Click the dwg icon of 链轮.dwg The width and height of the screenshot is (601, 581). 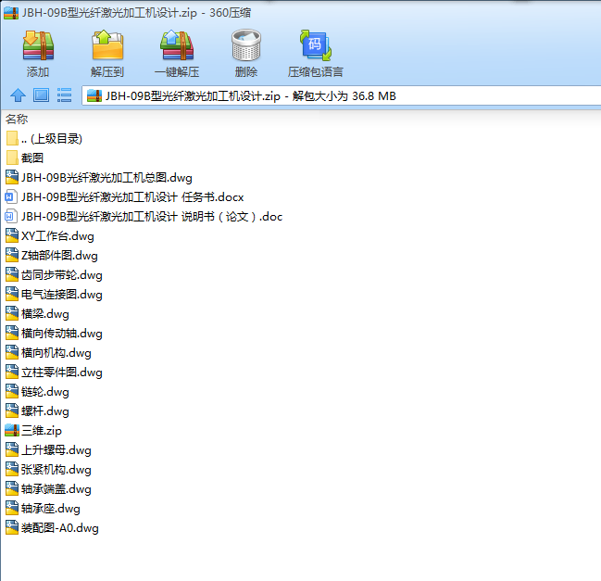12,392
